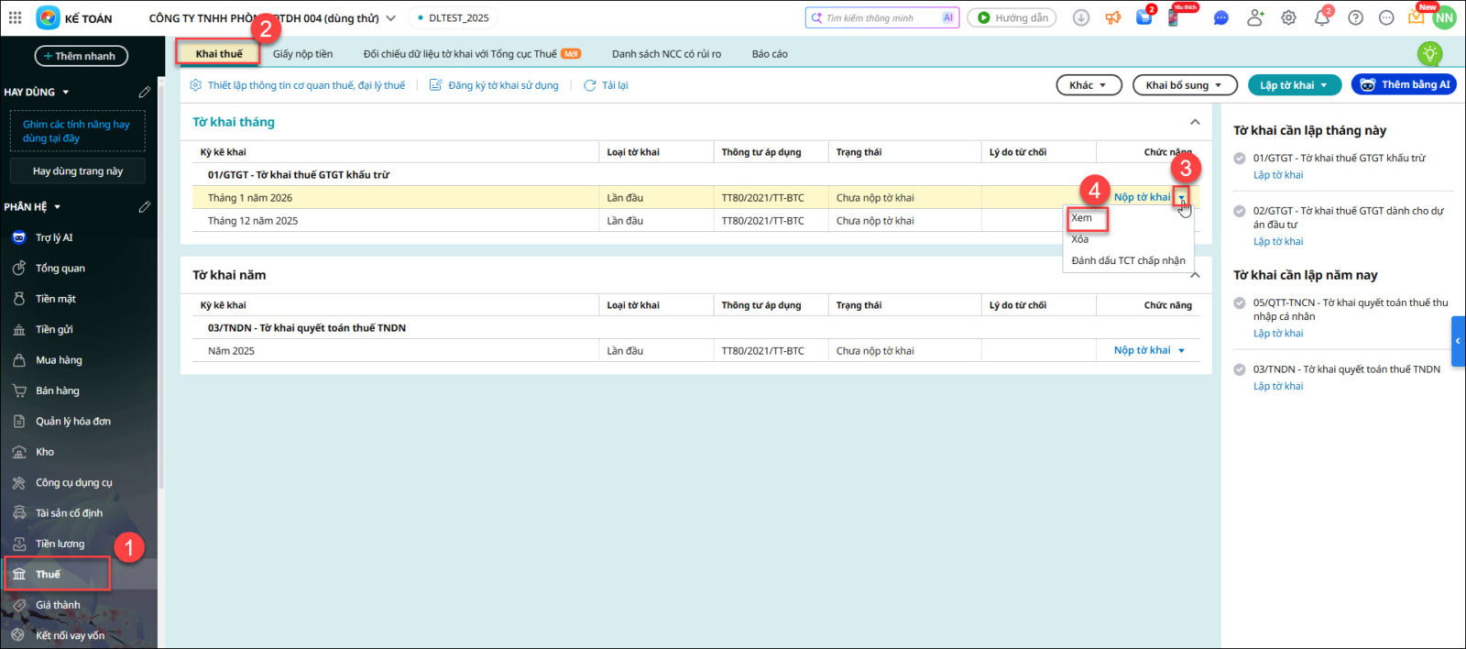Image resolution: width=1466 pixels, height=649 pixels.
Task: Open Tiền lương in the sidebar
Action: tap(60, 544)
